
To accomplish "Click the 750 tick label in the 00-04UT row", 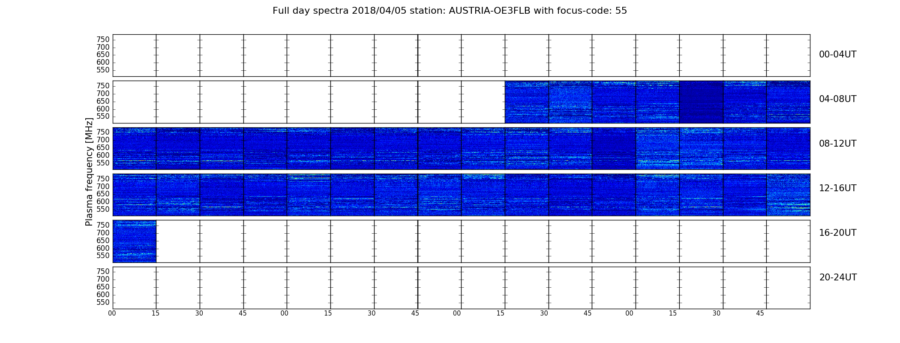I will coord(103,39).
